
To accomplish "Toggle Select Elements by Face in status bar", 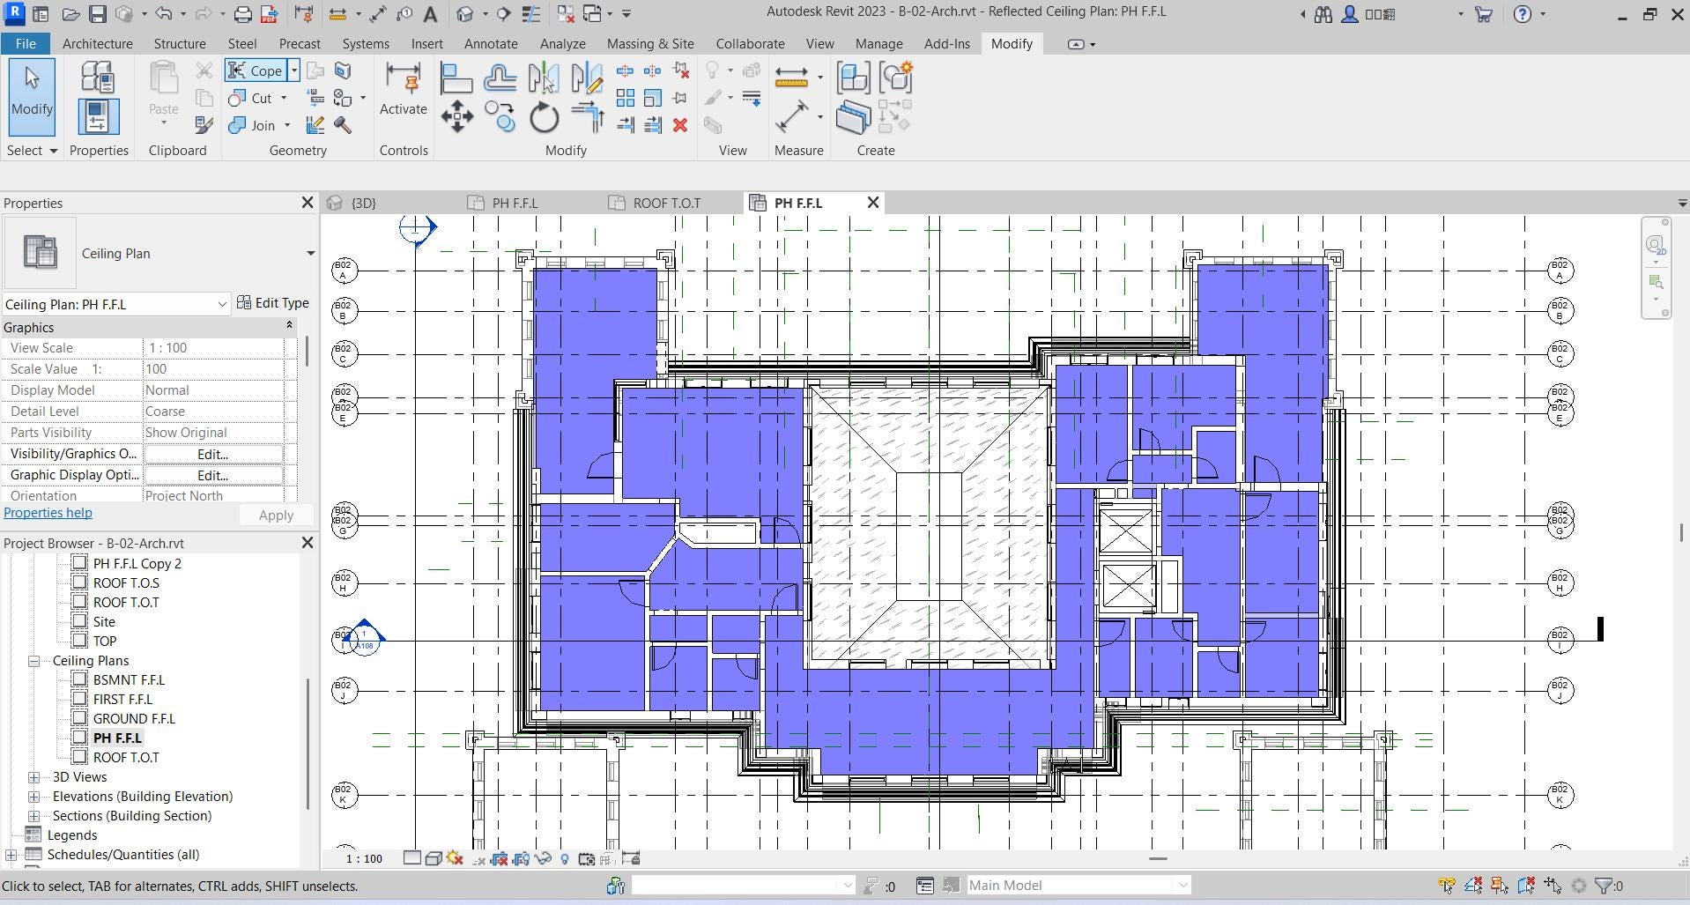I will coord(1526,886).
